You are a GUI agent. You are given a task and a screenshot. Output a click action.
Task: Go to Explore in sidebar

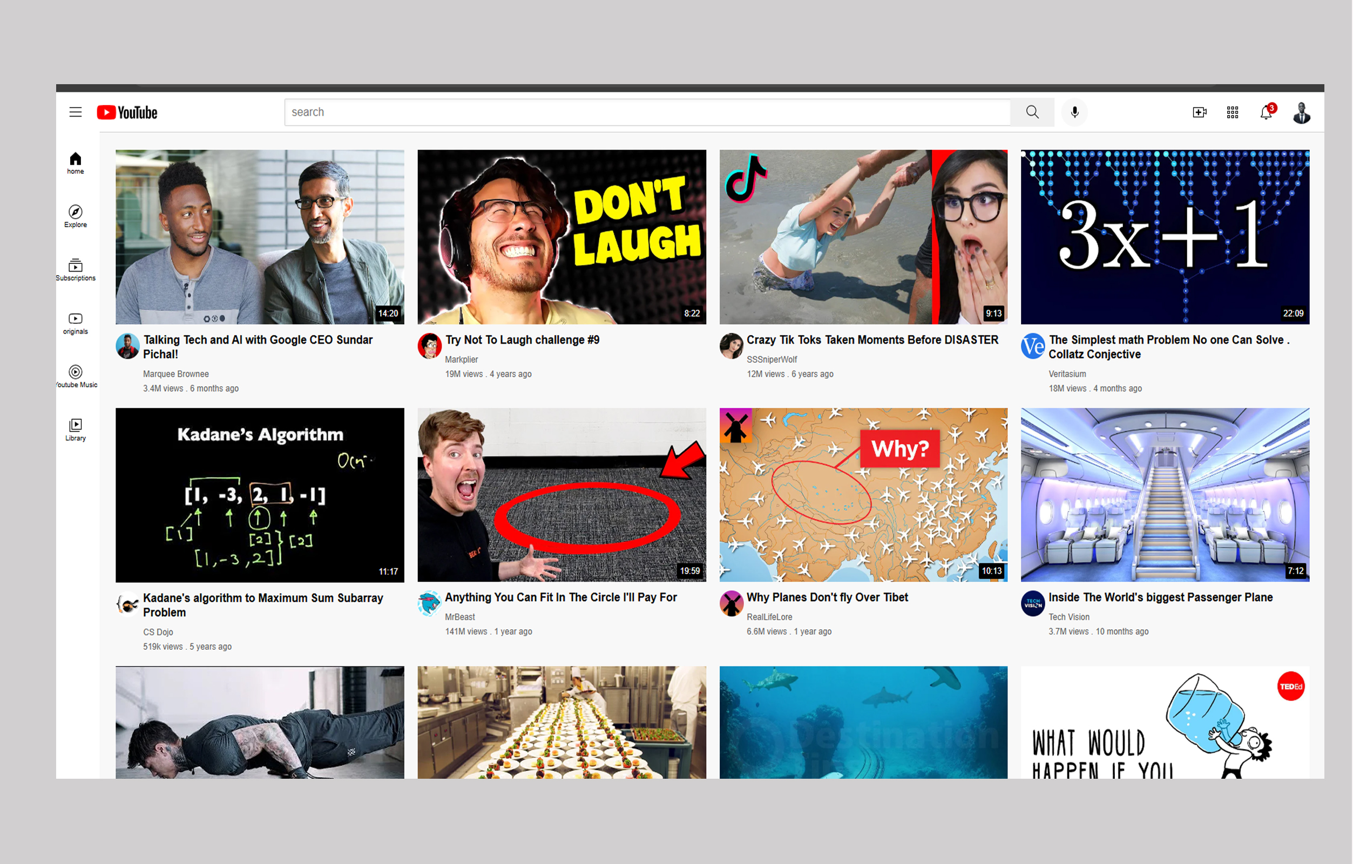(x=75, y=216)
